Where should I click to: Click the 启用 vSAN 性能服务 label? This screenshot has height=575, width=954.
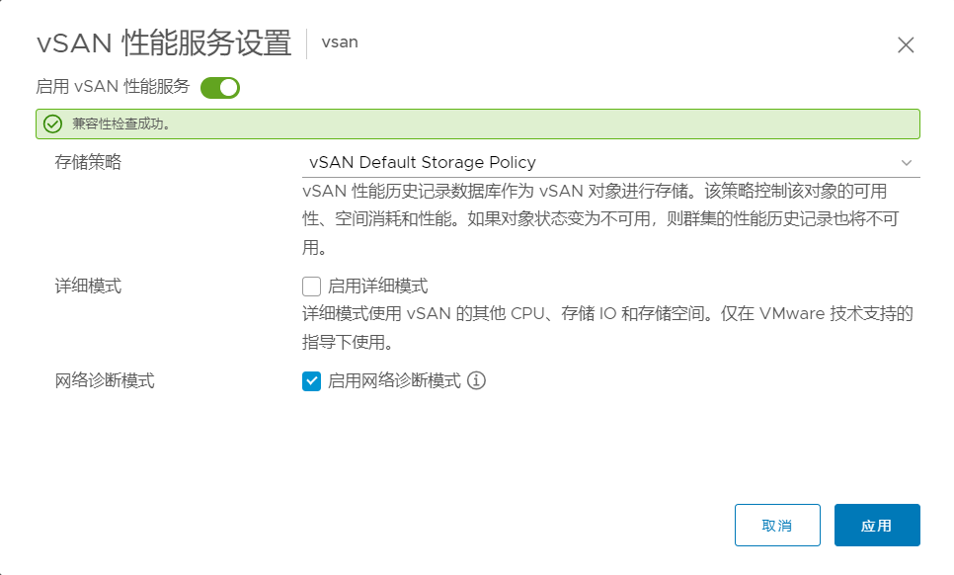tap(113, 87)
